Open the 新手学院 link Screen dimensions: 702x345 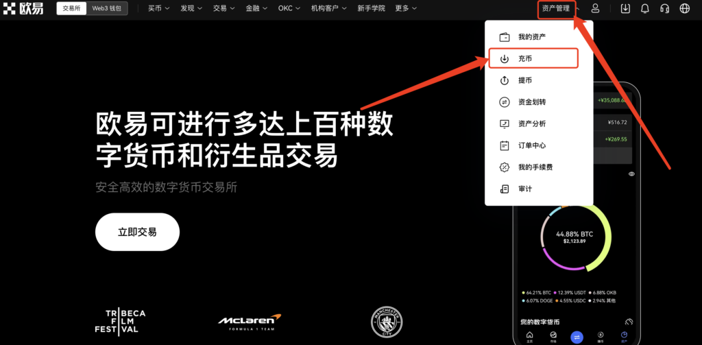tap(371, 8)
